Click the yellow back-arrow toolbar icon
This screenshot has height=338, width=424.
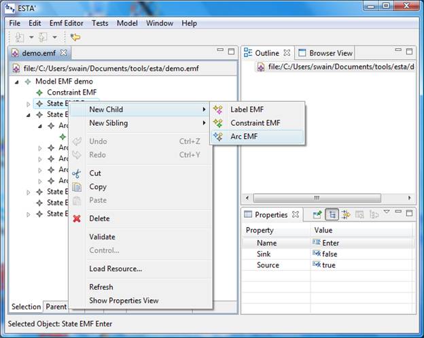point(75,37)
